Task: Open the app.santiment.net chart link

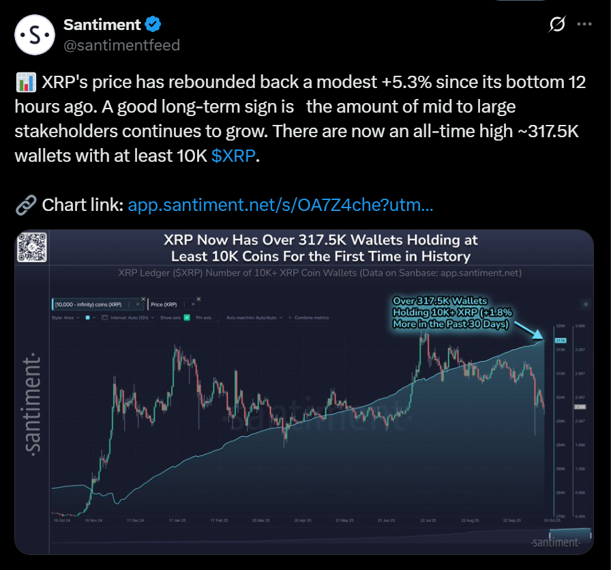Action: click(x=280, y=205)
